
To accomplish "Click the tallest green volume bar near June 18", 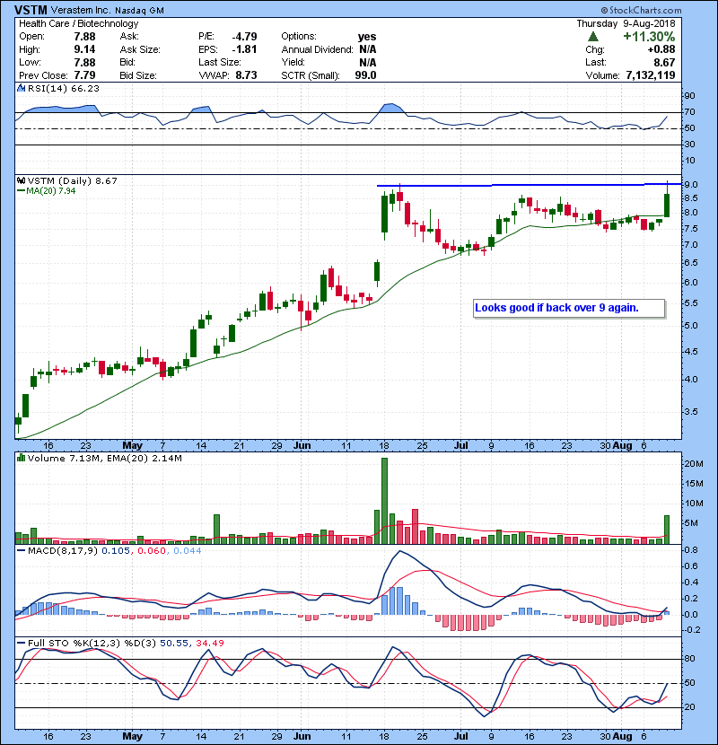I will click(x=384, y=501).
